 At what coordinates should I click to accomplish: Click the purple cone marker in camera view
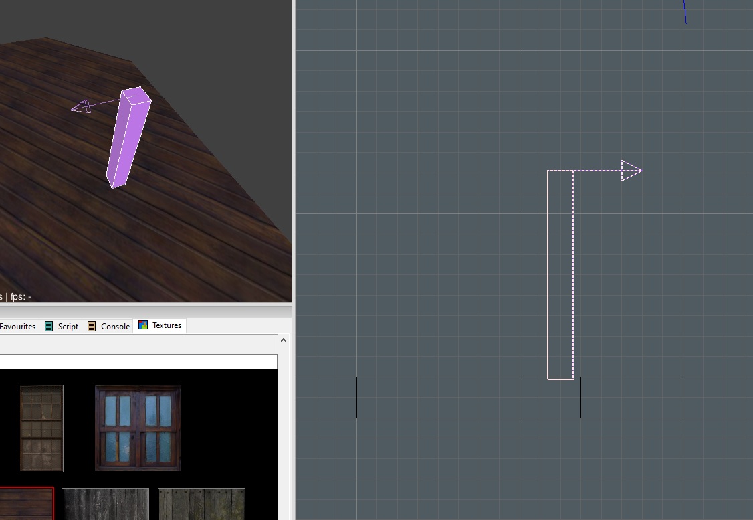click(x=81, y=106)
